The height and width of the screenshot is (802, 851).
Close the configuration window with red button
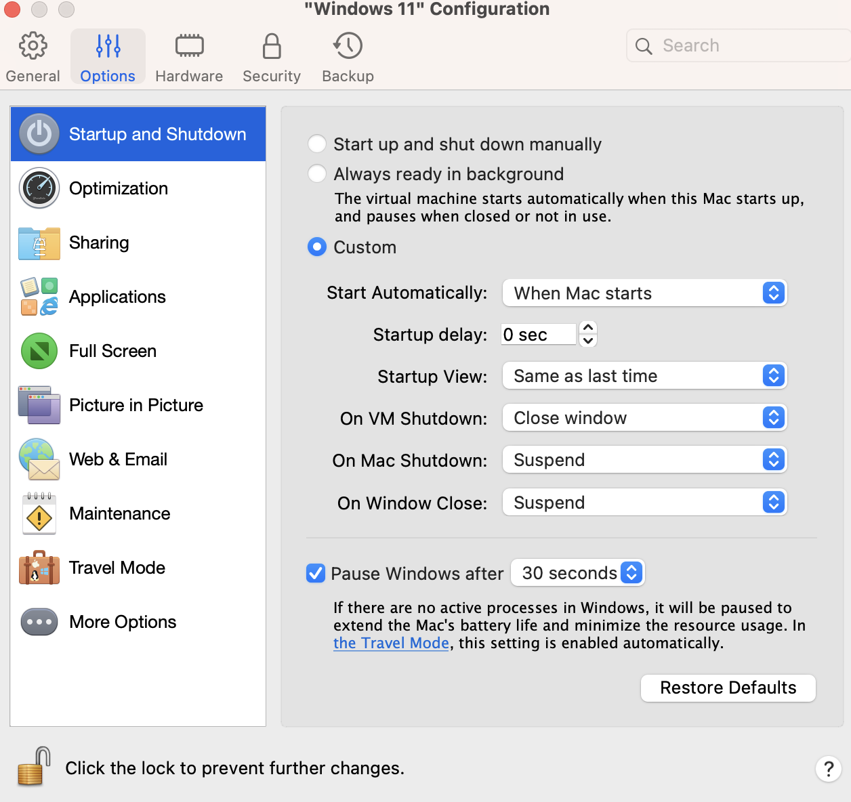(12, 9)
